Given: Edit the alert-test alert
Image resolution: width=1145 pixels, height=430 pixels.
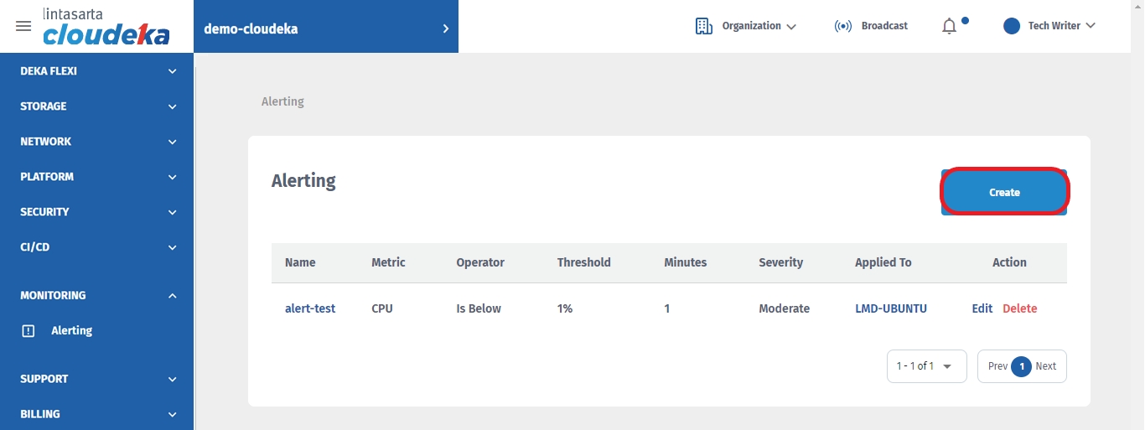Looking at the screenshot, I should (x=982, y=308).
